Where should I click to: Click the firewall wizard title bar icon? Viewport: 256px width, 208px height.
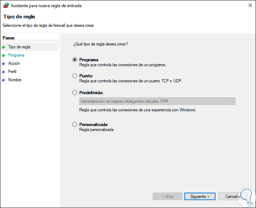tap(5, 5)
